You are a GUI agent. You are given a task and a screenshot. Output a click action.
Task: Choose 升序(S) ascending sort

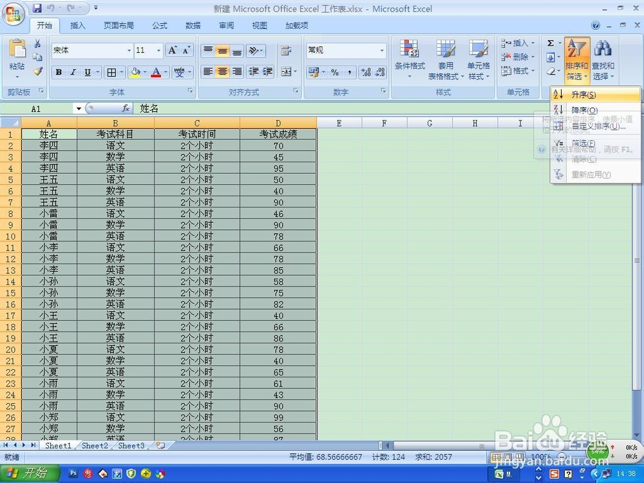tap(595, 95)
